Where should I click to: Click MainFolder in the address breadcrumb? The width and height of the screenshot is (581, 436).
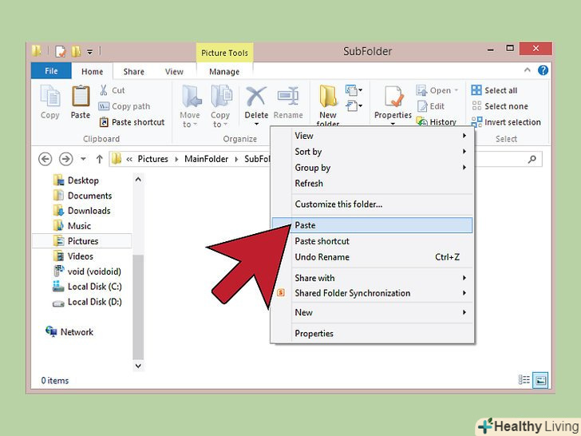(x=207, y=159)
